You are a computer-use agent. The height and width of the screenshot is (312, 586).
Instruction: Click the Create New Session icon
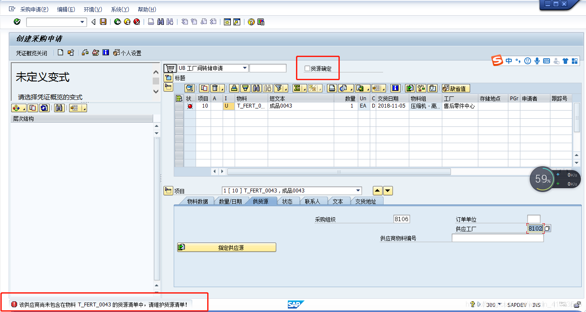click(x=227, y=22)
